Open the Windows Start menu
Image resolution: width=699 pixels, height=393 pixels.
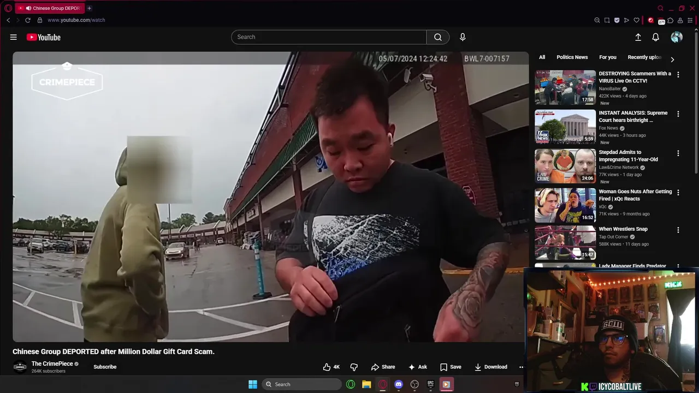(253, 384)
